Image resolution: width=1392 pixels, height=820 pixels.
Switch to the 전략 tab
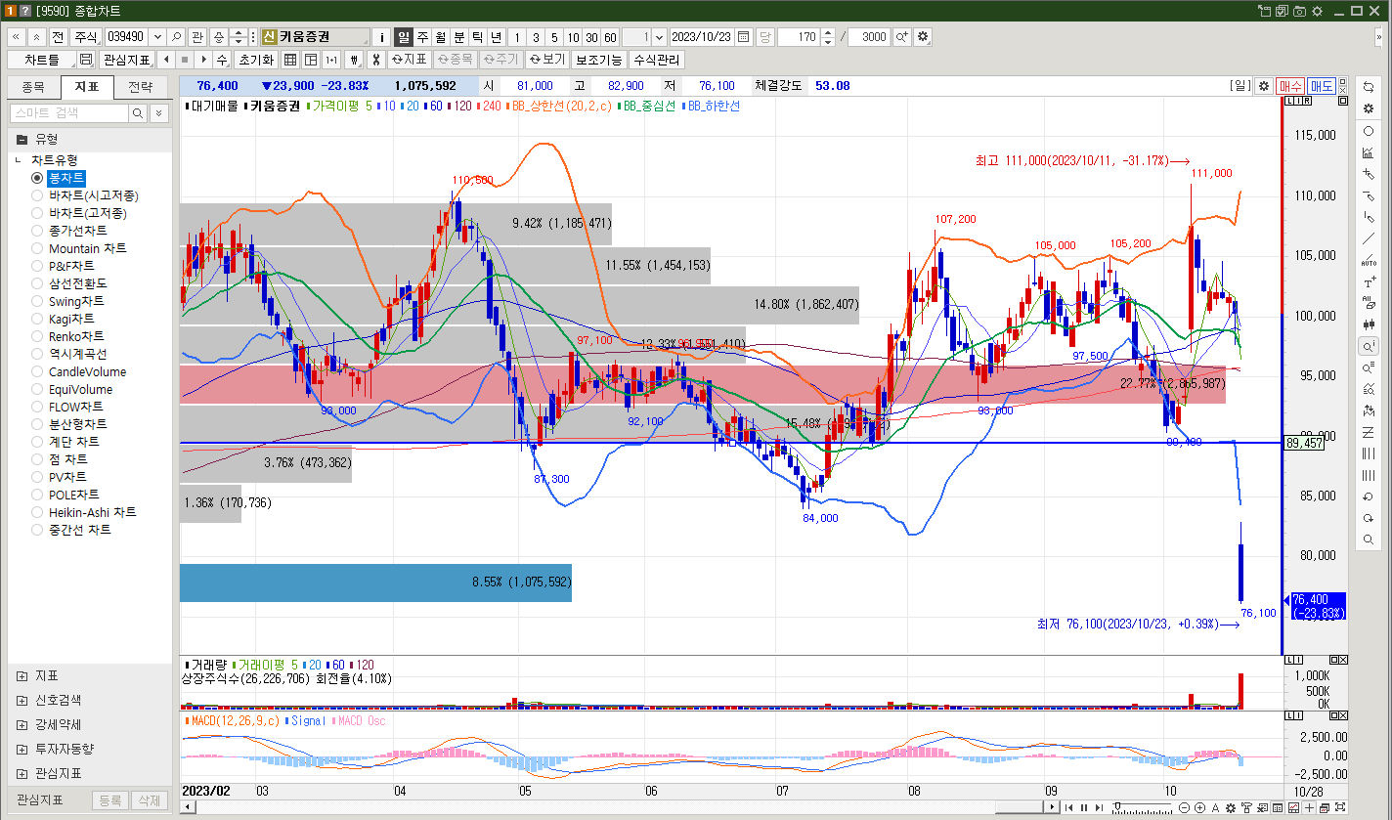[x=141, y=87]
